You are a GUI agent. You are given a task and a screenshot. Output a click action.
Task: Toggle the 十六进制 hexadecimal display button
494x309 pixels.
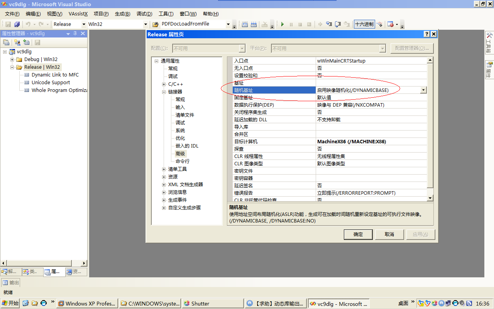point(364,24)
